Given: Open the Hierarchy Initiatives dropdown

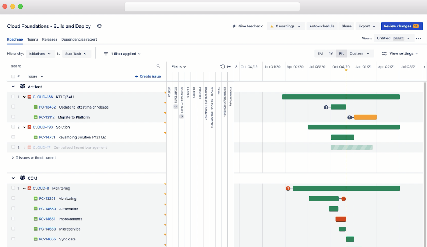Looking at the screenshot, I should pyautogui.click(x=40, y=53).
